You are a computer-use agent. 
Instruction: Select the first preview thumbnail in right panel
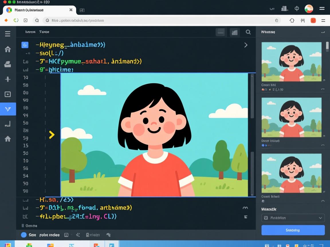[291, 62]
